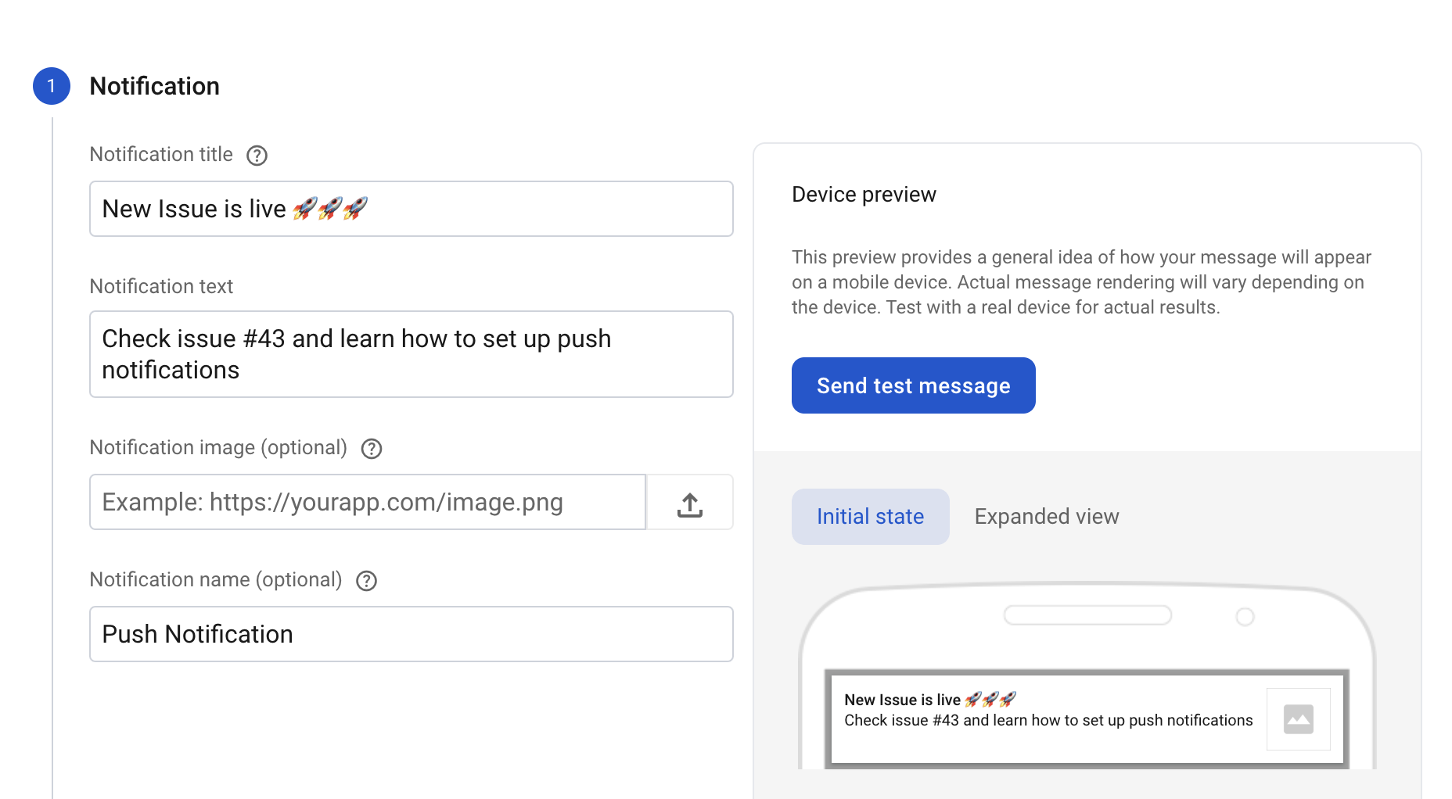Image resolution: width=1452 pixels, height=799 pixels.
Task: Click the 'Notification name (optional)' label
Action: point(216,579)
